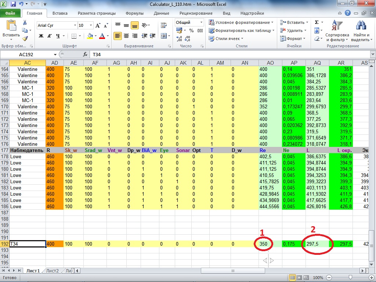The width and height of the screenshot is (376, 282).
Task: Decrease decimal places icon
Action: pos(188,39)
